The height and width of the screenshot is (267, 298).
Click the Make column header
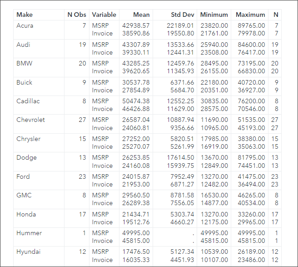tap(25, 15)
